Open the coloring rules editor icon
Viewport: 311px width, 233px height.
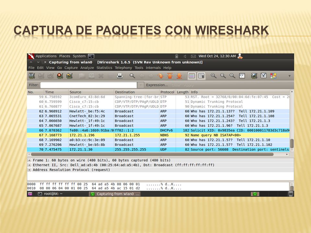273,76
